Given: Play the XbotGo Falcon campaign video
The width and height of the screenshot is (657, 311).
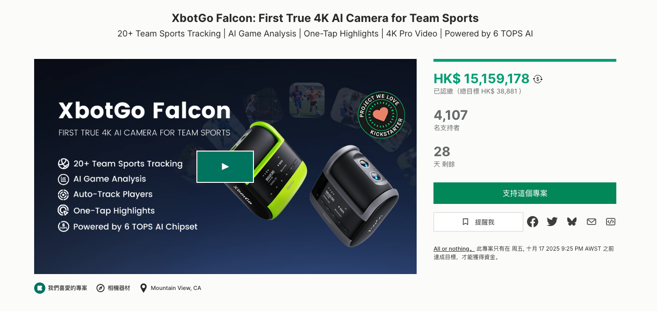Looking at the screenshot, I should (x=225, y=166).
